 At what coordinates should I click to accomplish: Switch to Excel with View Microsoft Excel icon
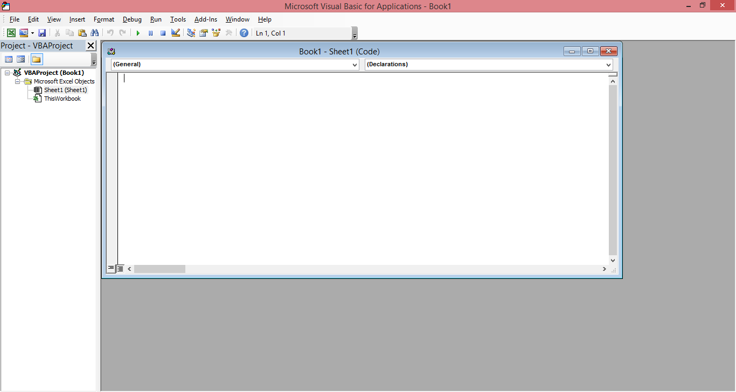pos(11,33)
